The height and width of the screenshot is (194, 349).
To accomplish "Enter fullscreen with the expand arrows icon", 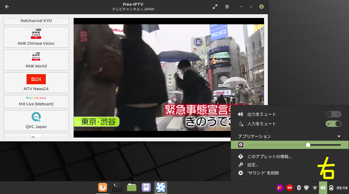I will [215, 6].
